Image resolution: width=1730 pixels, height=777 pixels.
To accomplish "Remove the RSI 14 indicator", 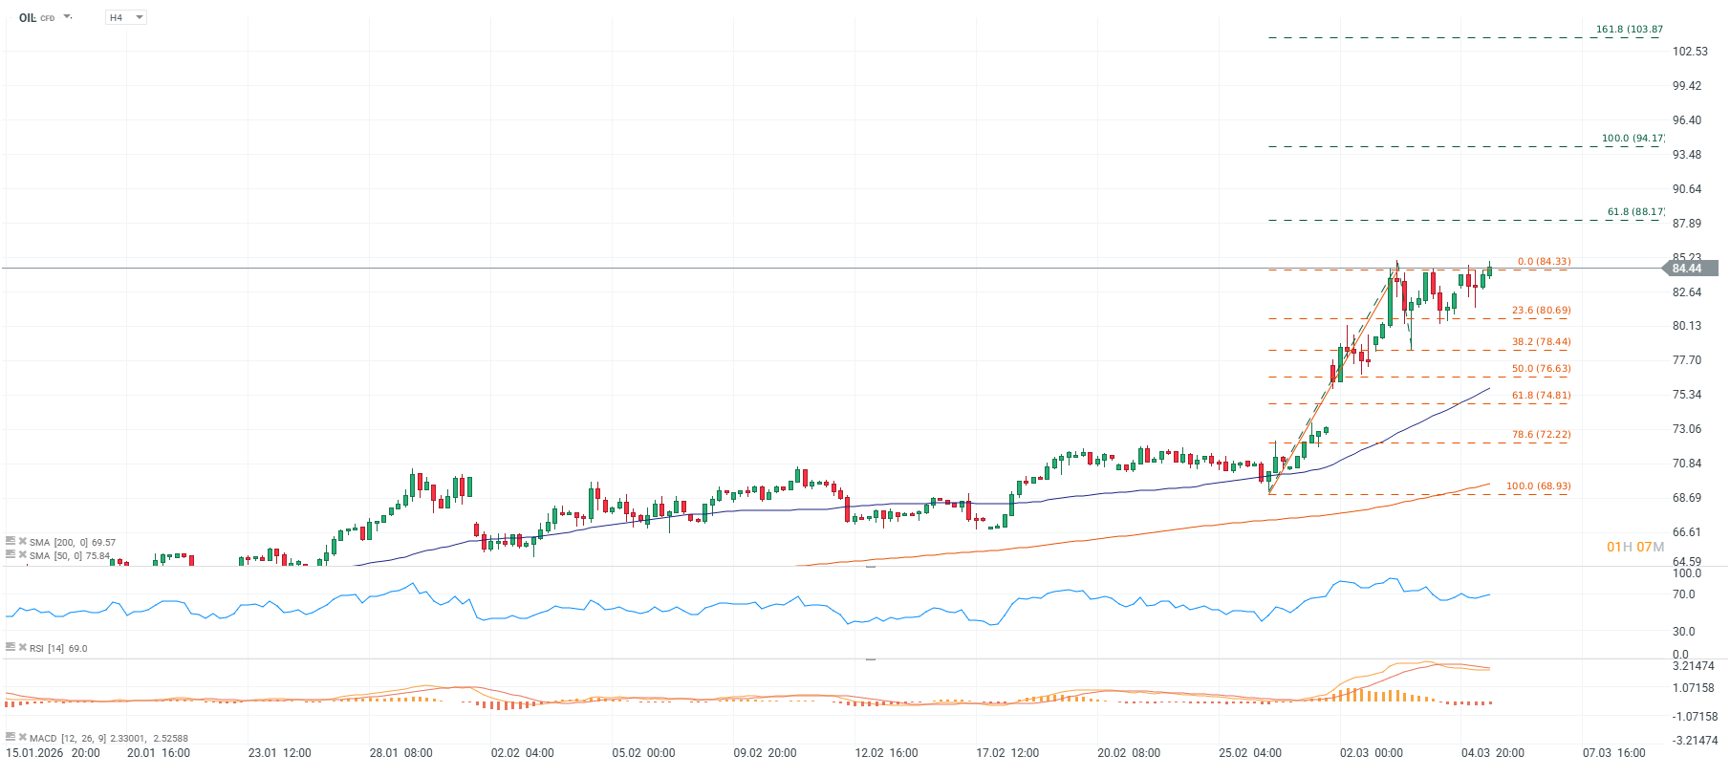I will pos(22,647).
